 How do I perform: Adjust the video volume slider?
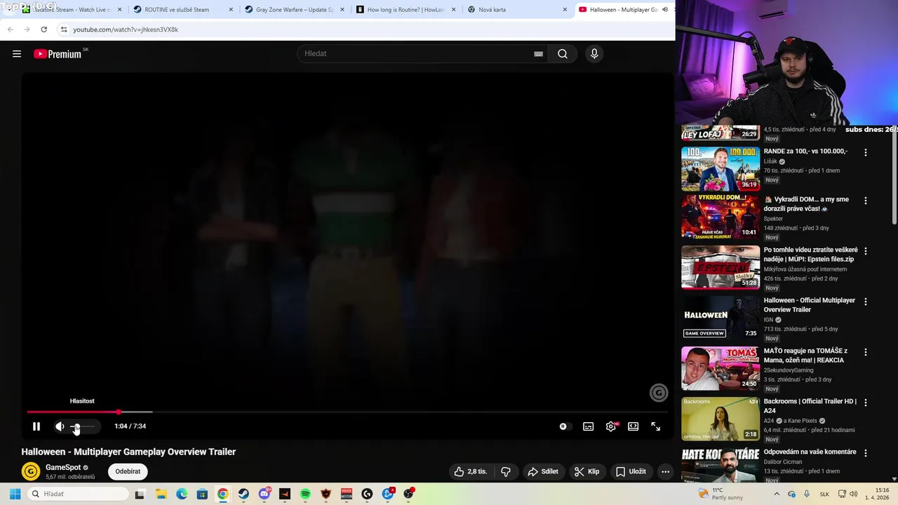click(83, 426)
